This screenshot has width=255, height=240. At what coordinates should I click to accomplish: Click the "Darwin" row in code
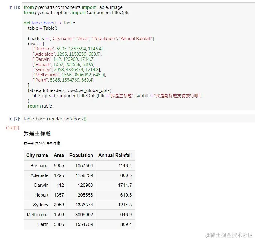click(x=64, y=59)
